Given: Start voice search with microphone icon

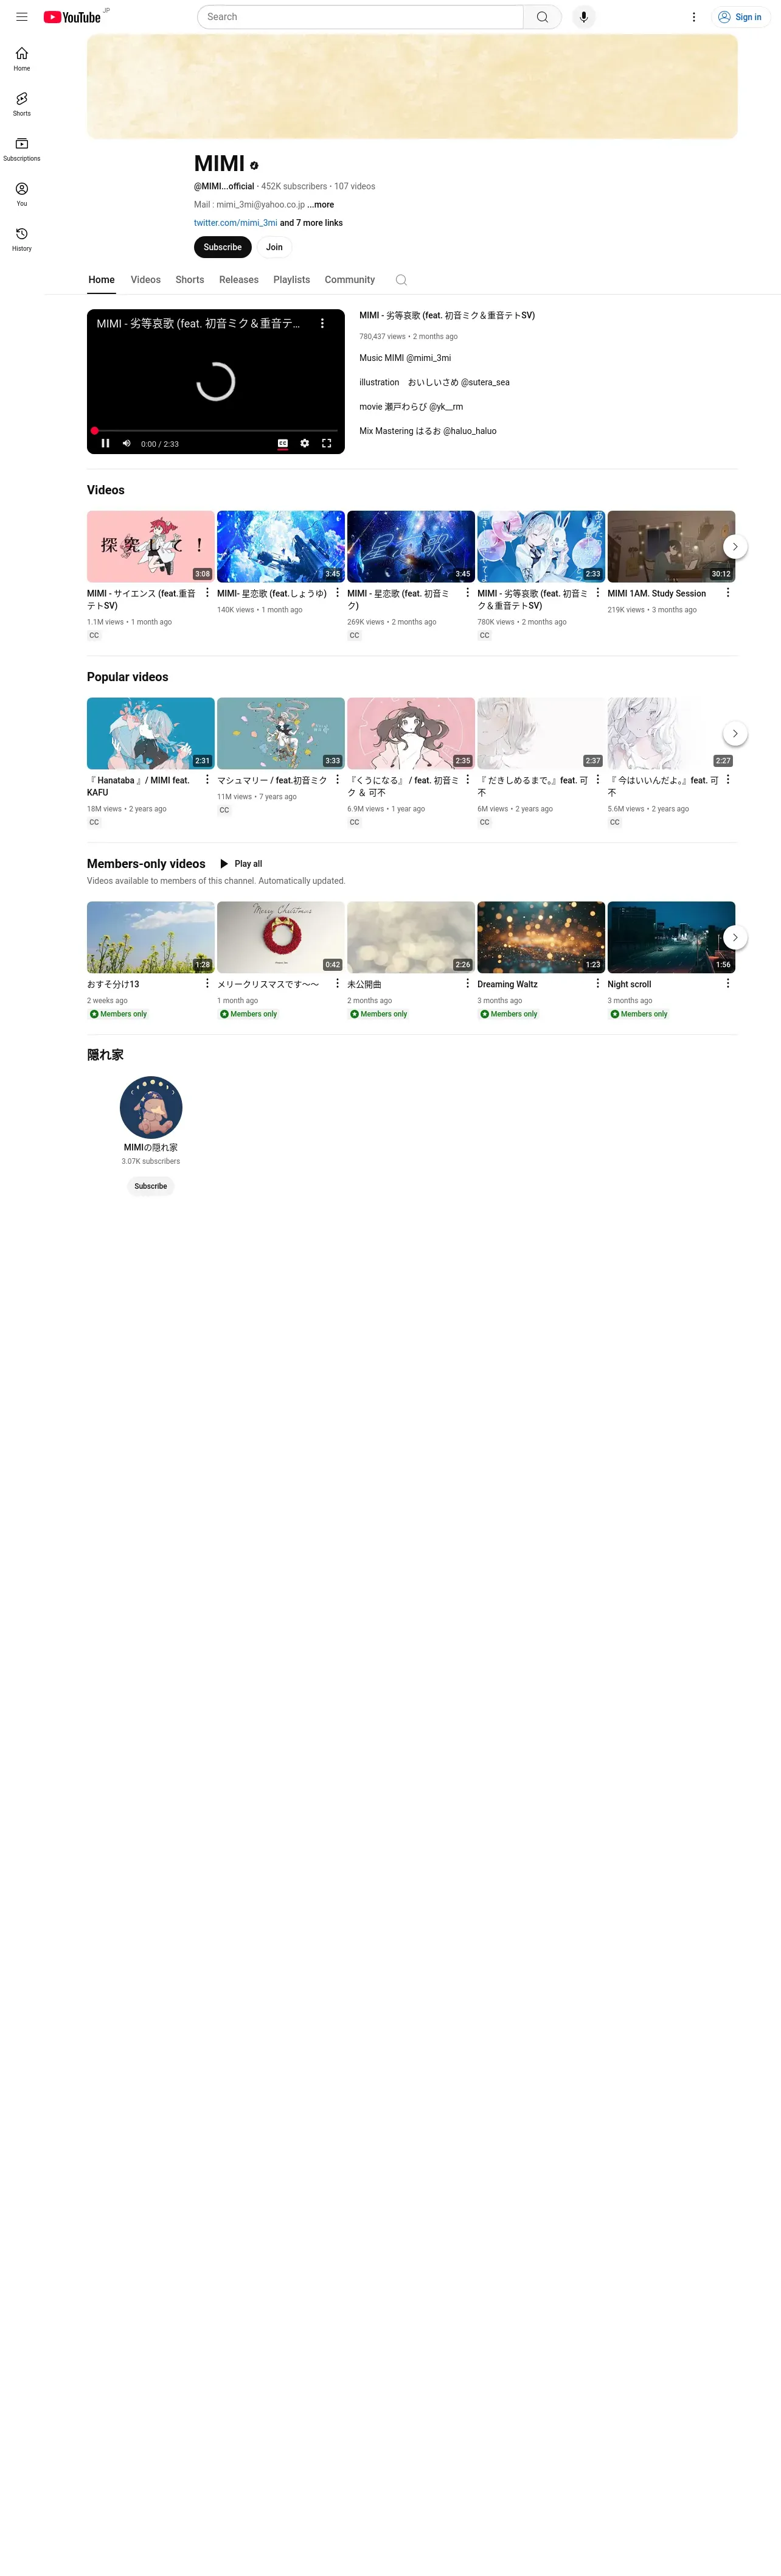Looking at the screenshot, I should (x=585, y=17).
